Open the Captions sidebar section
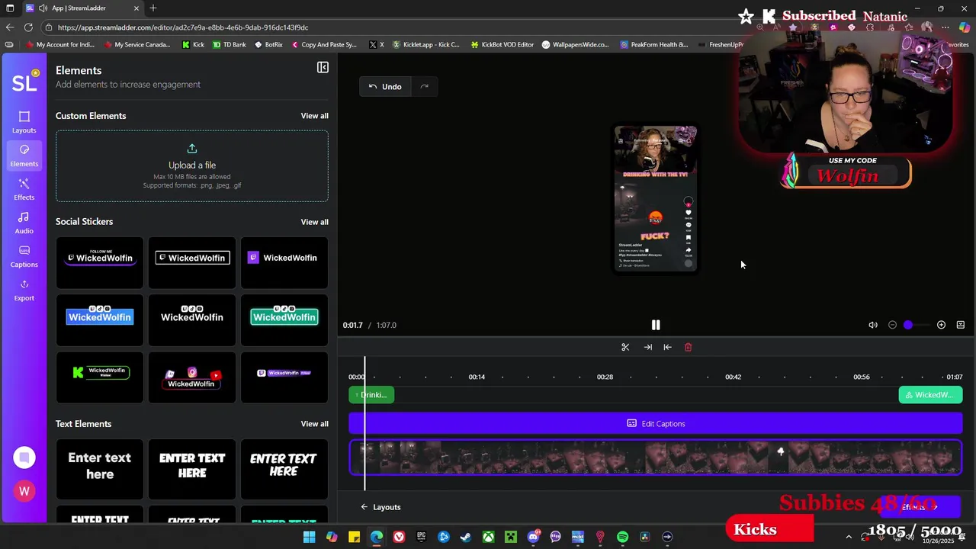 coord(24,256)
